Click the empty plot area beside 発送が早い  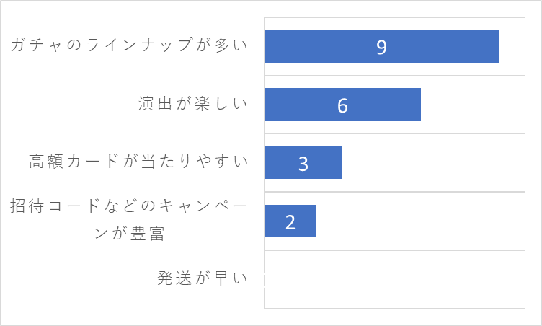click(395, 279)
